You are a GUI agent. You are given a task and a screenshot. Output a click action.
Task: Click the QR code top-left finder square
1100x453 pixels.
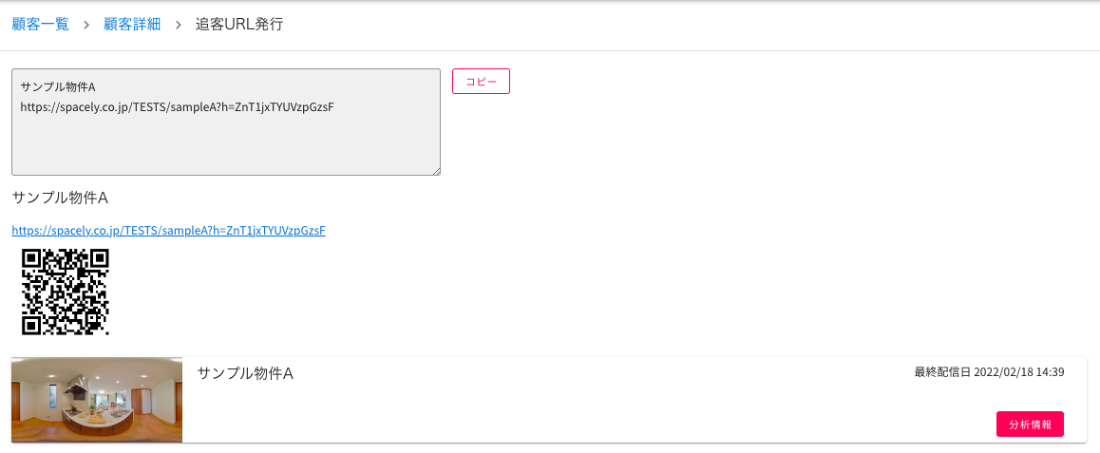[x=30, y=257]
